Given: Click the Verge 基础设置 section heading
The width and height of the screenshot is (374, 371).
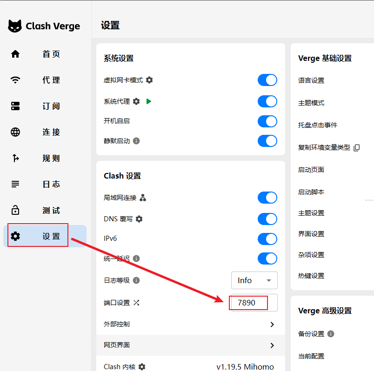Looking at the screenshot, I should (325, 59).
